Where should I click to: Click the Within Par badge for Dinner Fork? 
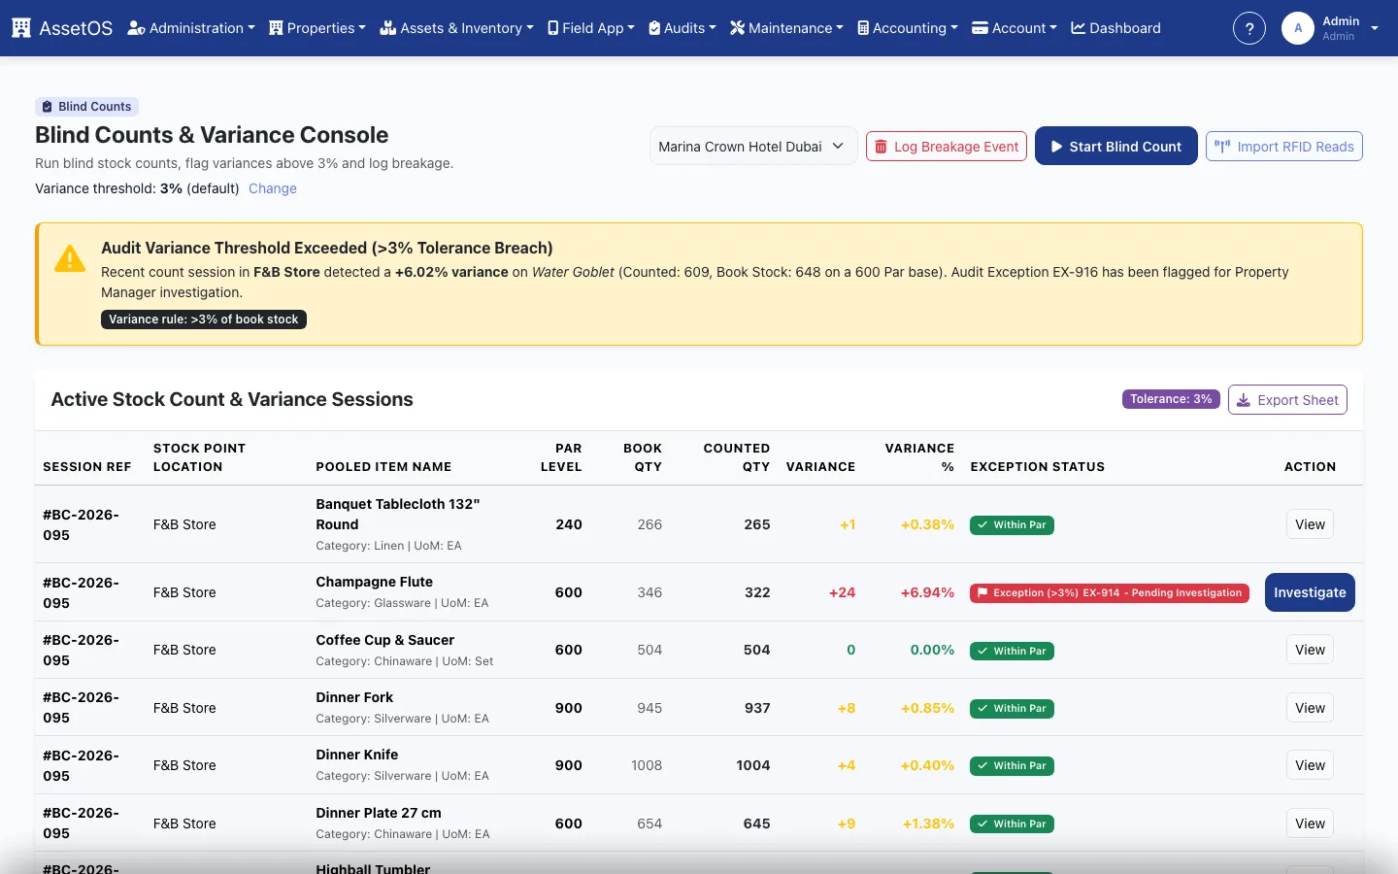coord(1012,708)
